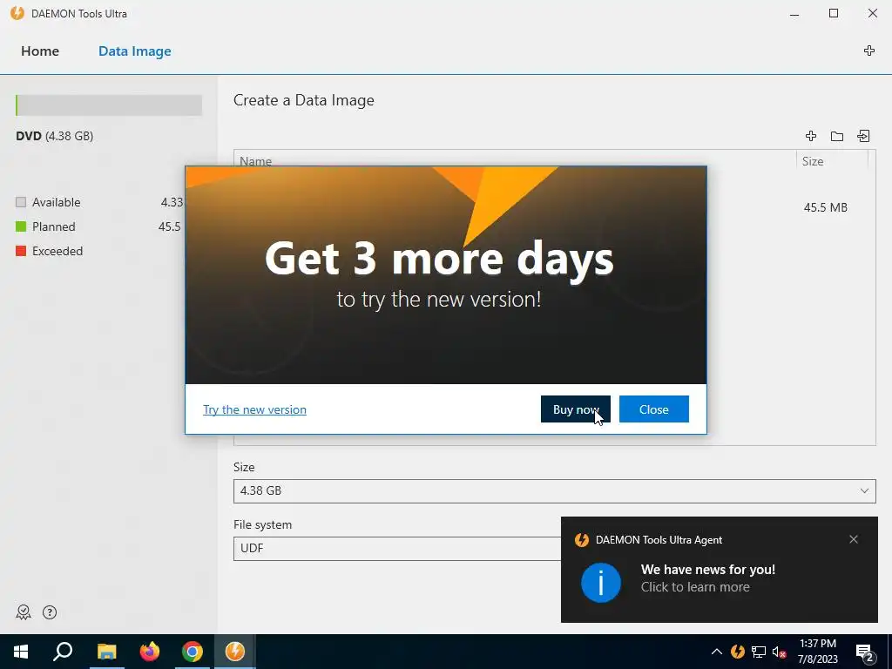Click the blue info icon in the notification
The width and height of the screenshot is (892, 669).
click(601, 583)
